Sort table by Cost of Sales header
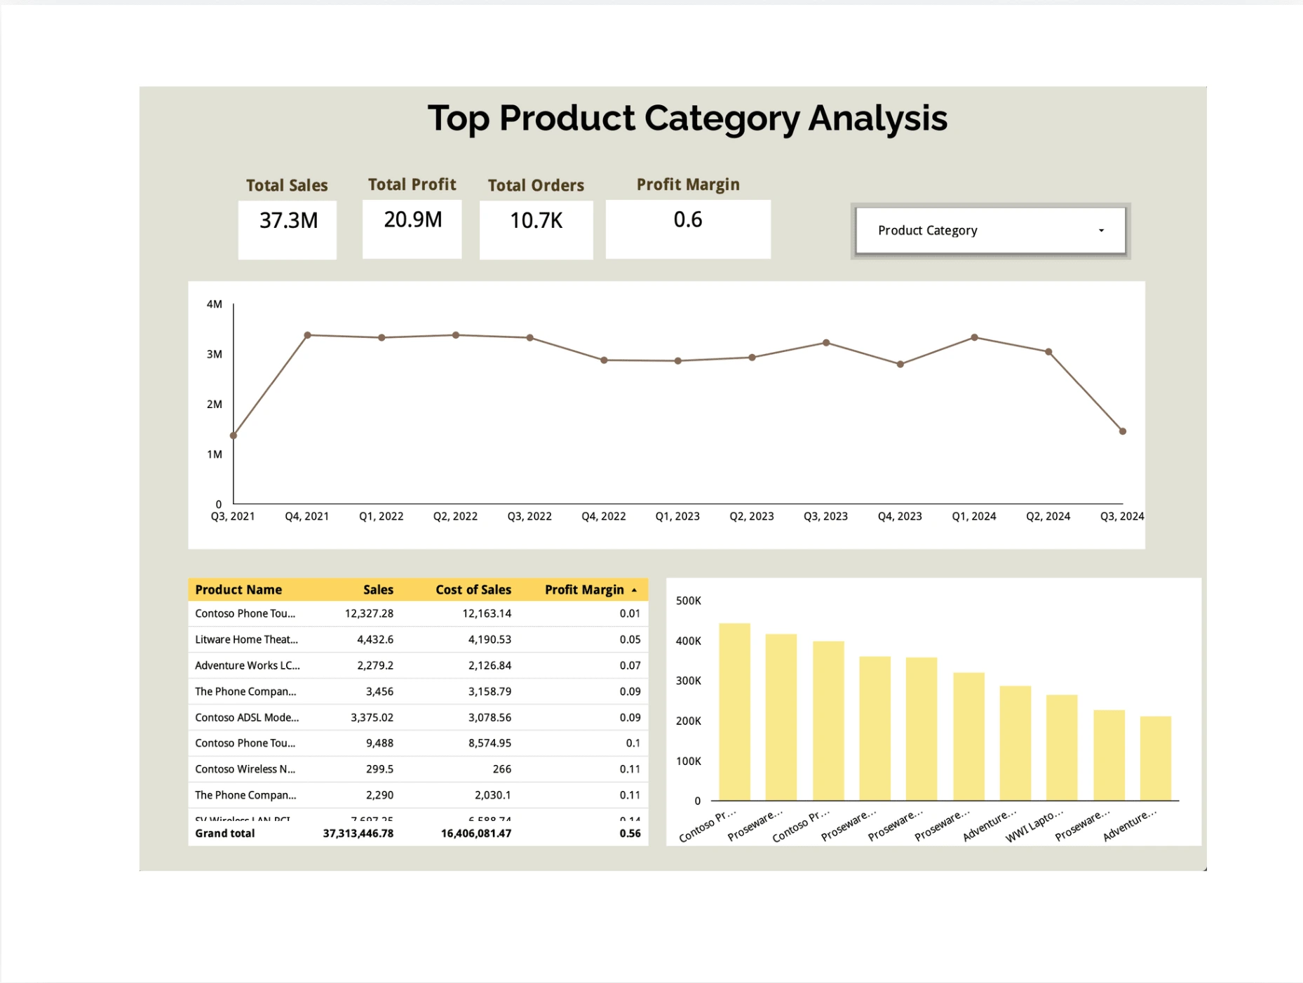This screenshot has width=1303, height=983. click(473, 590)
